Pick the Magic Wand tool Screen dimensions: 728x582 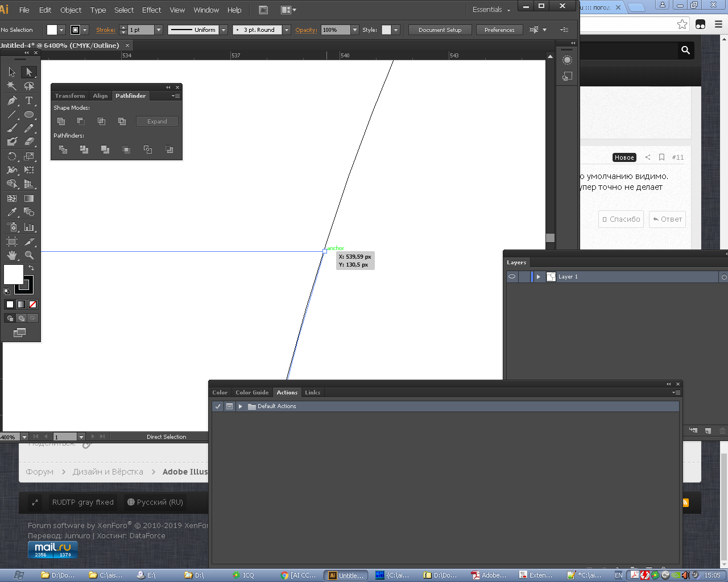pos(12,86)
